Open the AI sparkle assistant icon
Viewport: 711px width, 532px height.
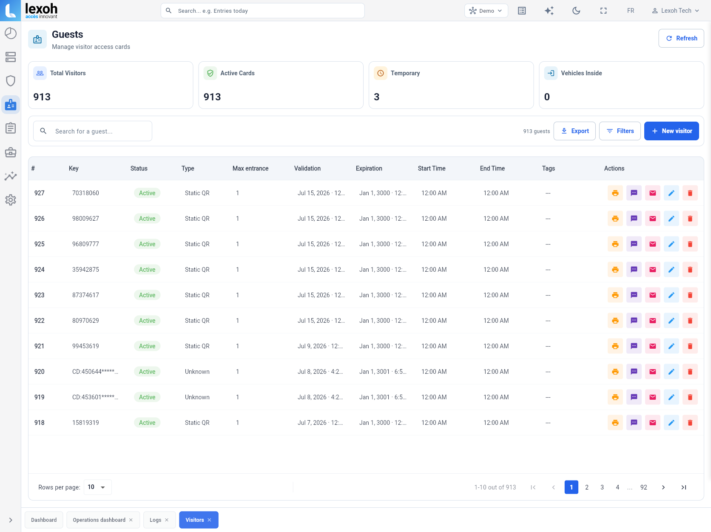pos(549,11)
